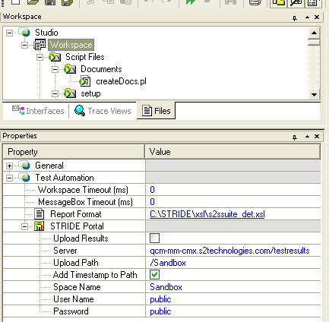Screen dimensions: 329x322
Task: Select the Report Format property label
Action: point(76,214)
